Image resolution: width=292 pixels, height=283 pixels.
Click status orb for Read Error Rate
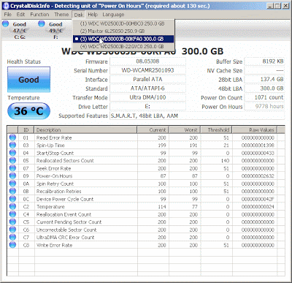pyautogui.click(x=12, y=137)
